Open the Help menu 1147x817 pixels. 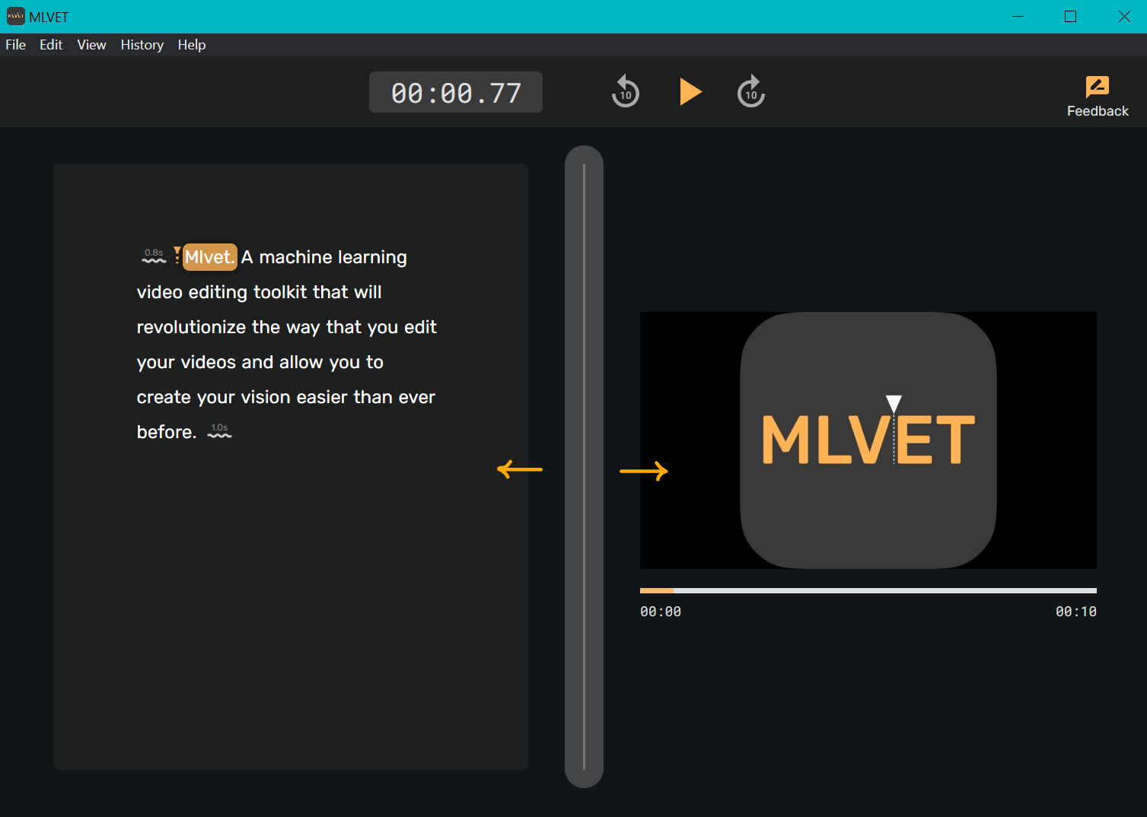(x=192, y=45)
